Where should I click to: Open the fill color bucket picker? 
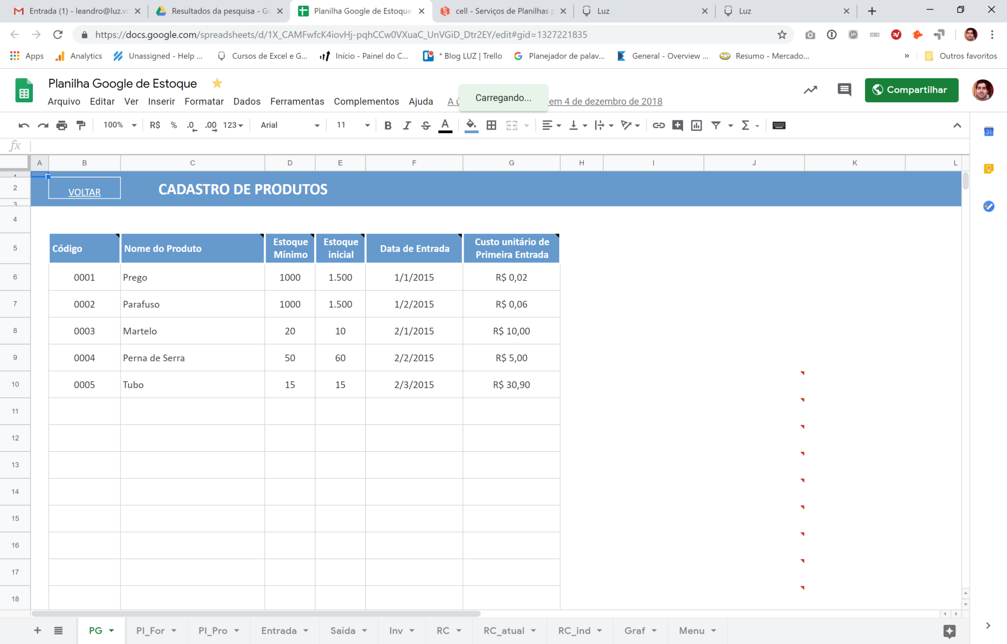[471, 125]
